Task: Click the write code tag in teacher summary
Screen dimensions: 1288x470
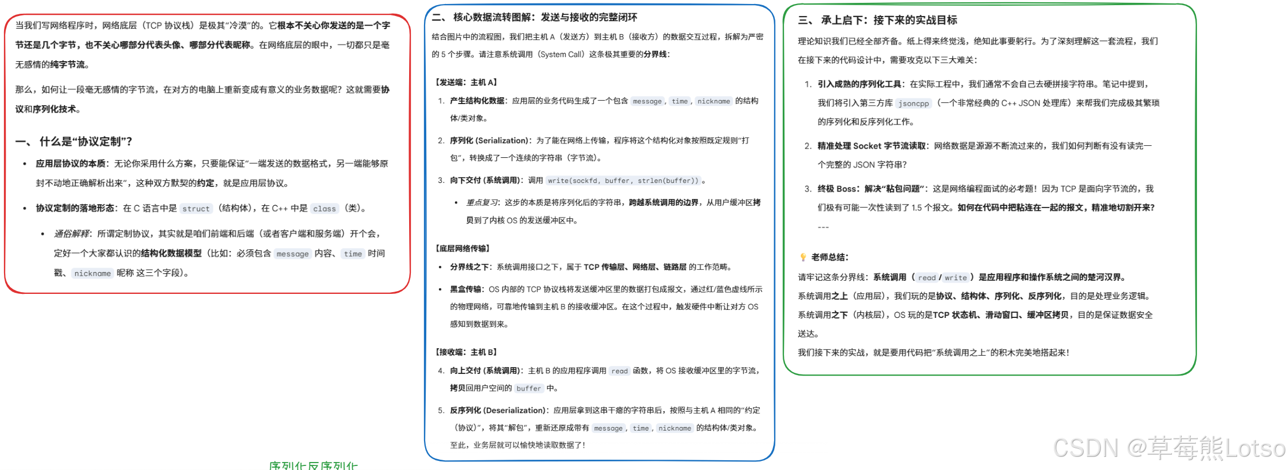Action: coord(956,278)
